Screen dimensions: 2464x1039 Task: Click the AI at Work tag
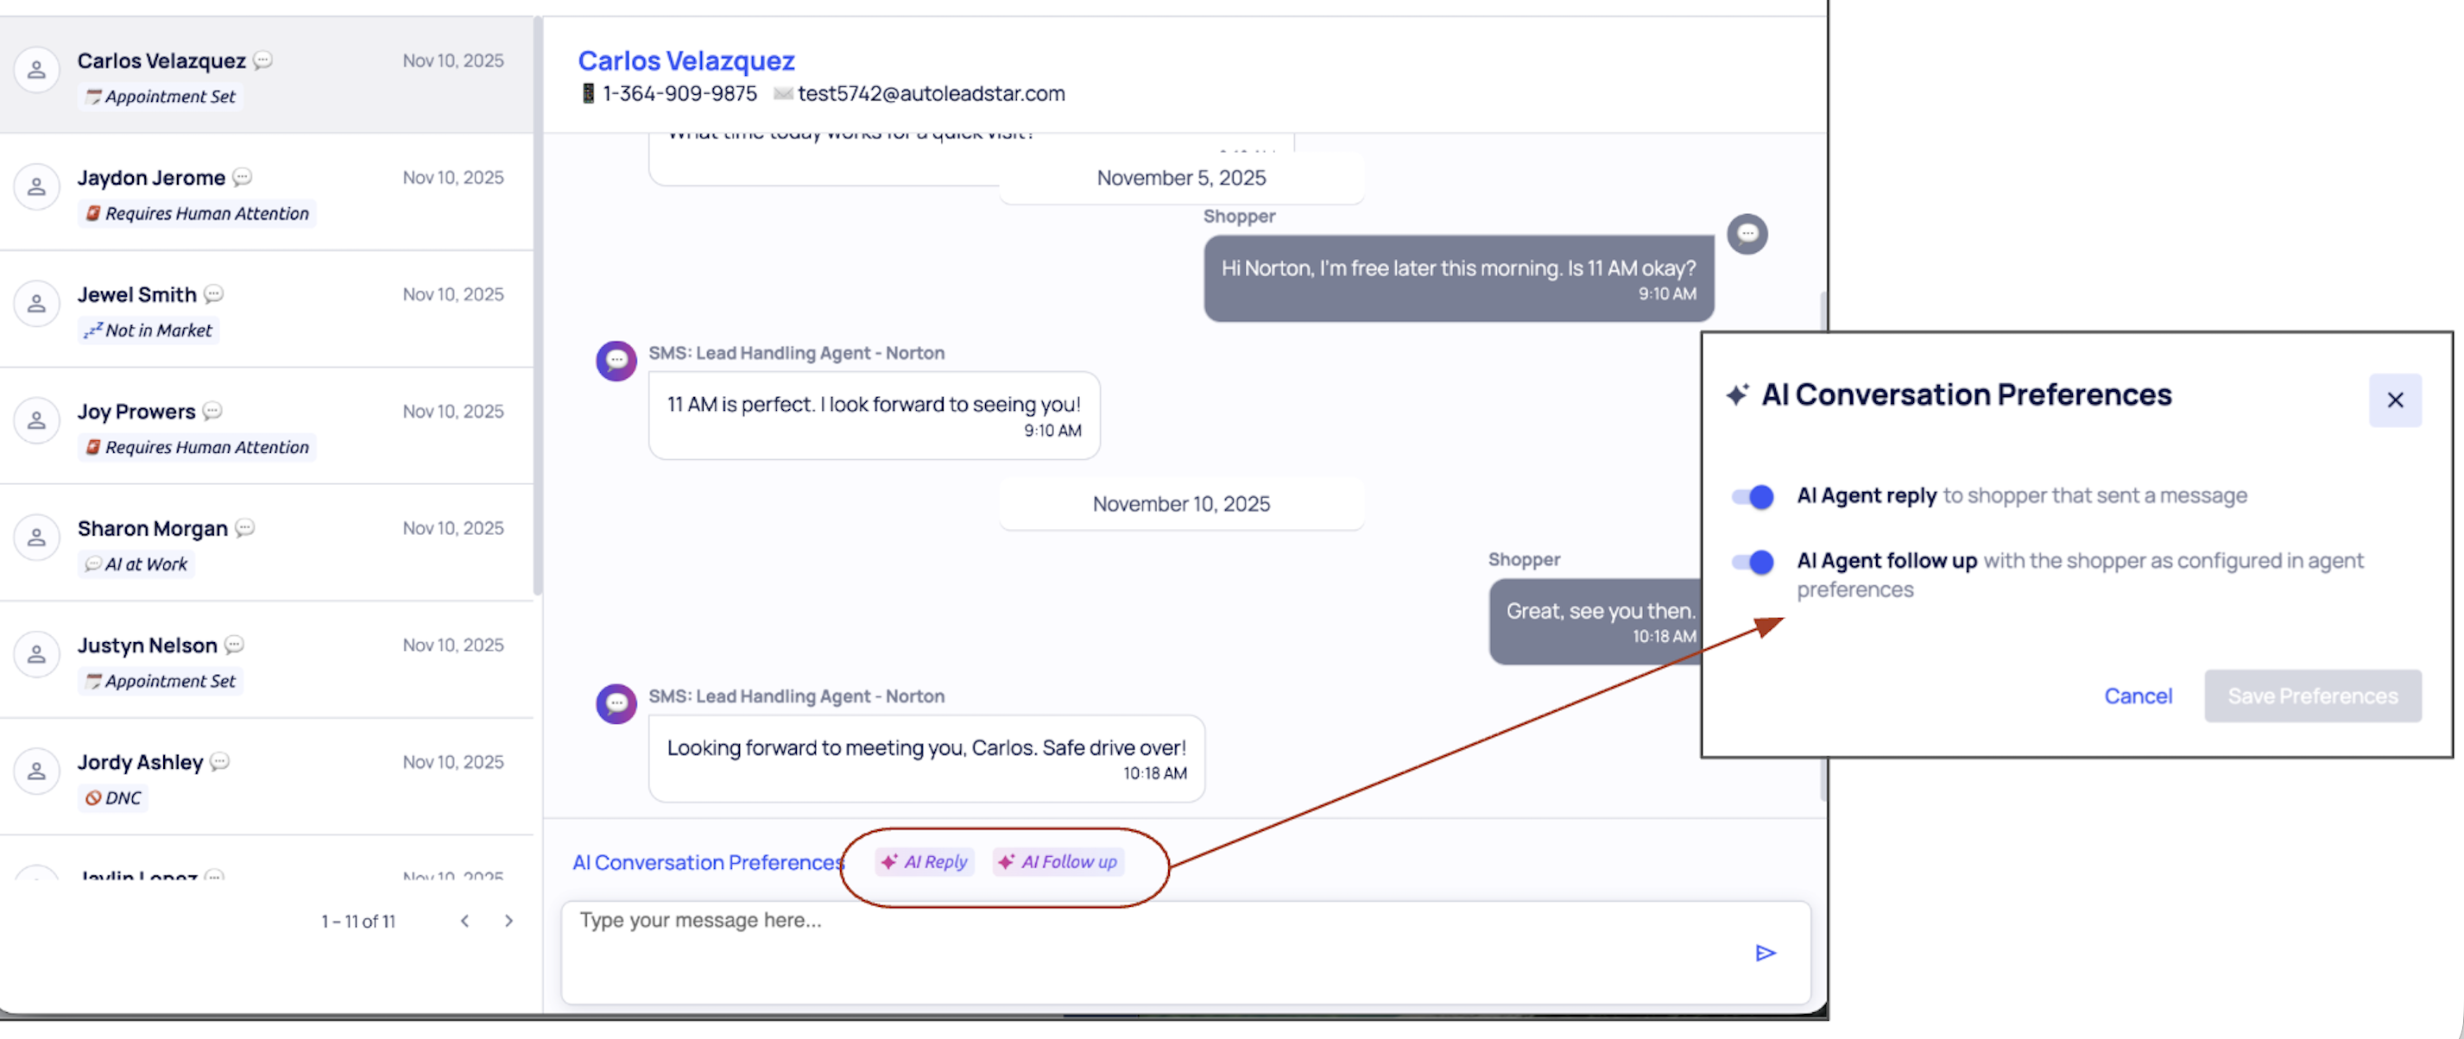click(x=136, y=565)
